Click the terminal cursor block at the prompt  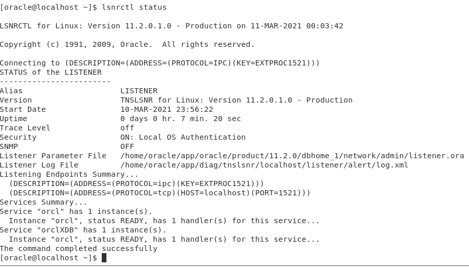pos(104,258)
